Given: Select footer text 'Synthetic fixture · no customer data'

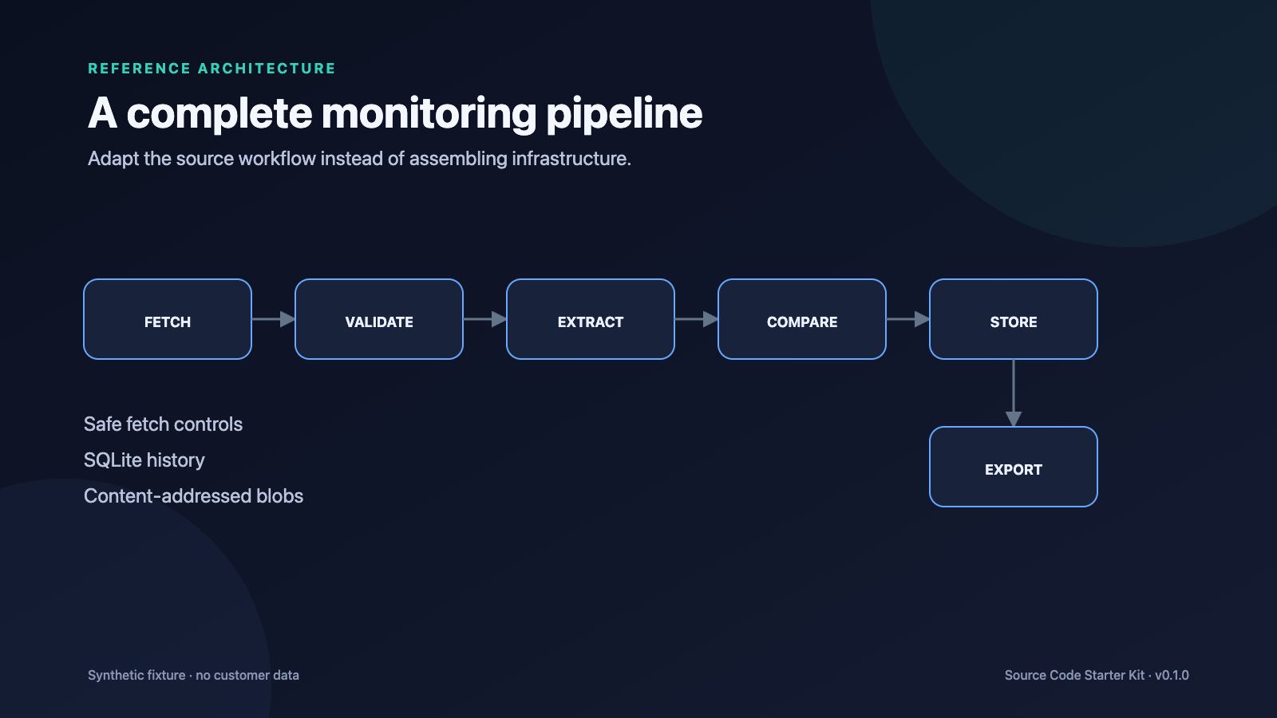Looking at the screenshot, I should pos(193,675).
